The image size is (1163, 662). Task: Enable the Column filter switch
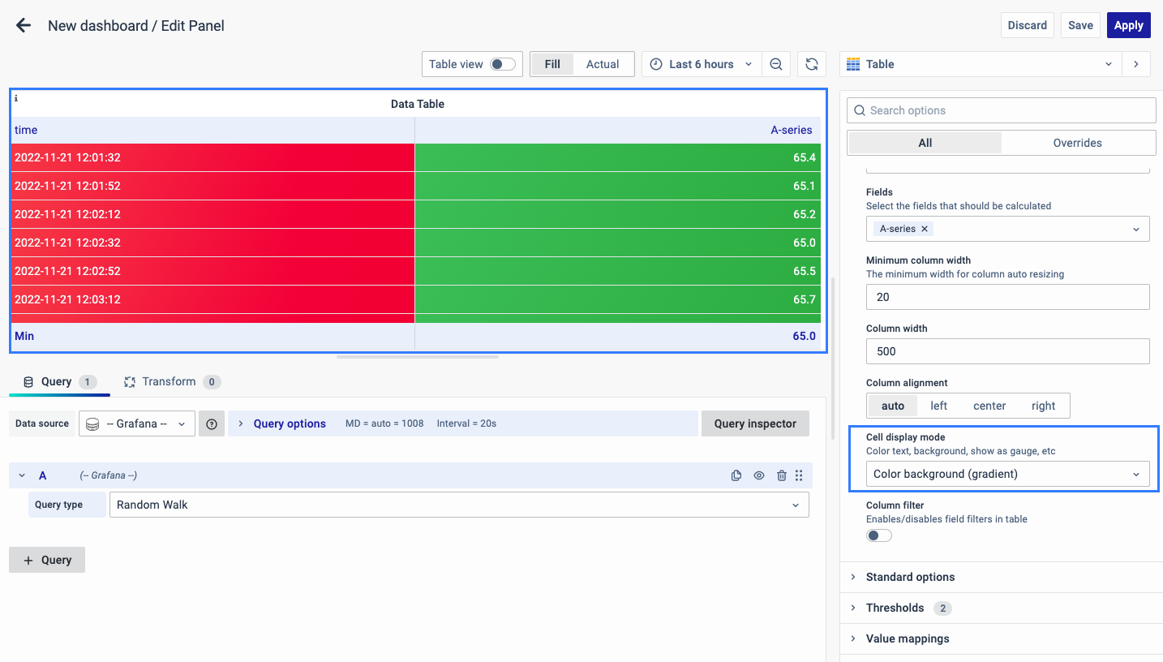click(x=879, y=535)
